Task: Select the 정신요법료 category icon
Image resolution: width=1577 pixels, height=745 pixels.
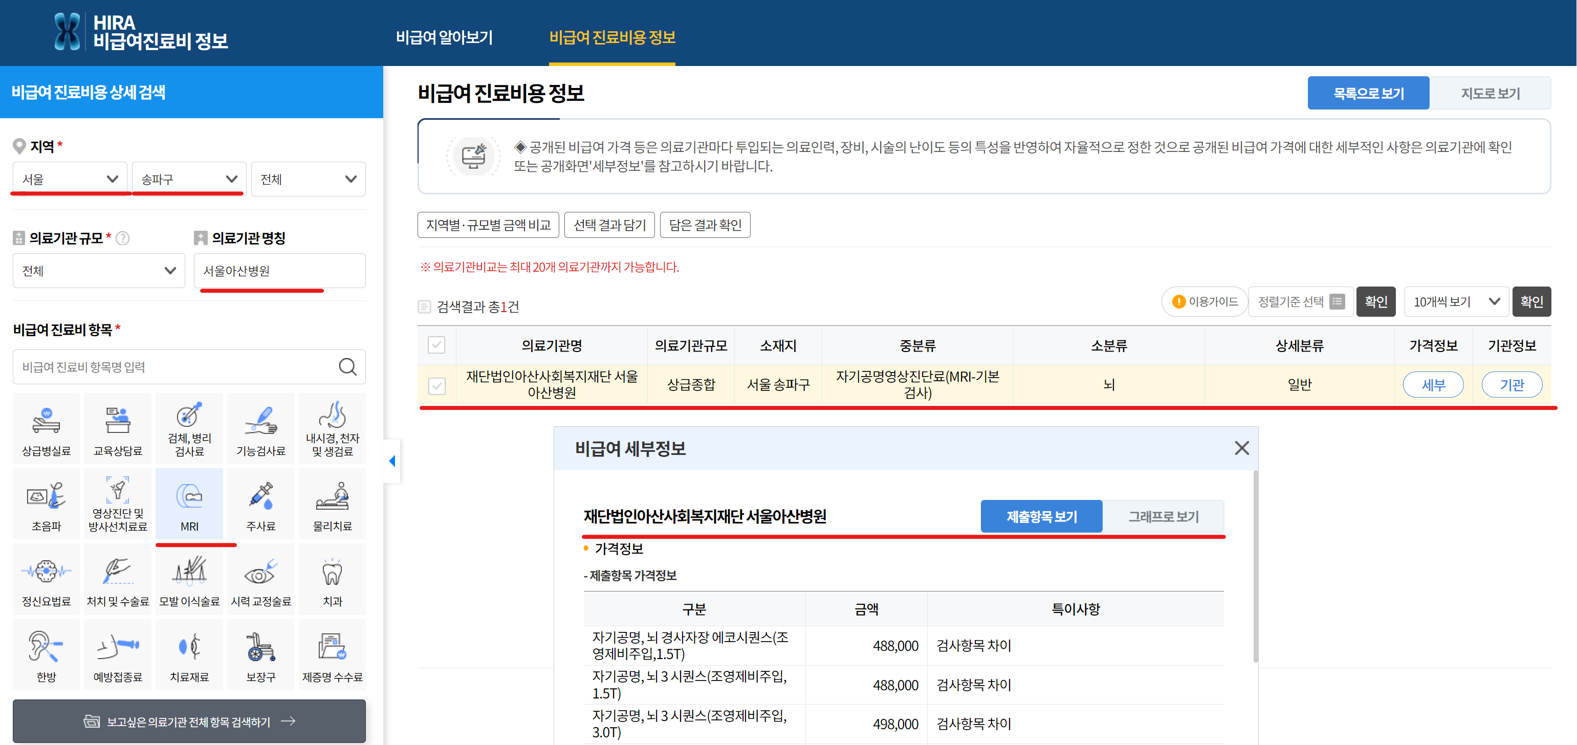Action: click(46, 579)
